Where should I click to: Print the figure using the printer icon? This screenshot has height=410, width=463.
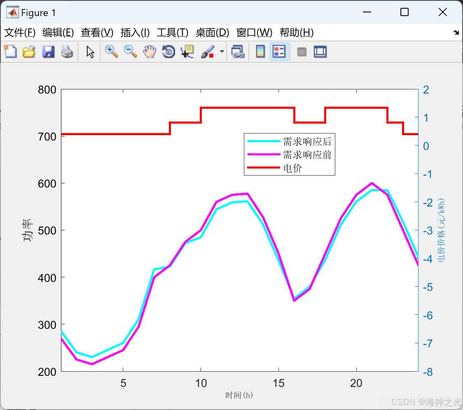(67, 52)
